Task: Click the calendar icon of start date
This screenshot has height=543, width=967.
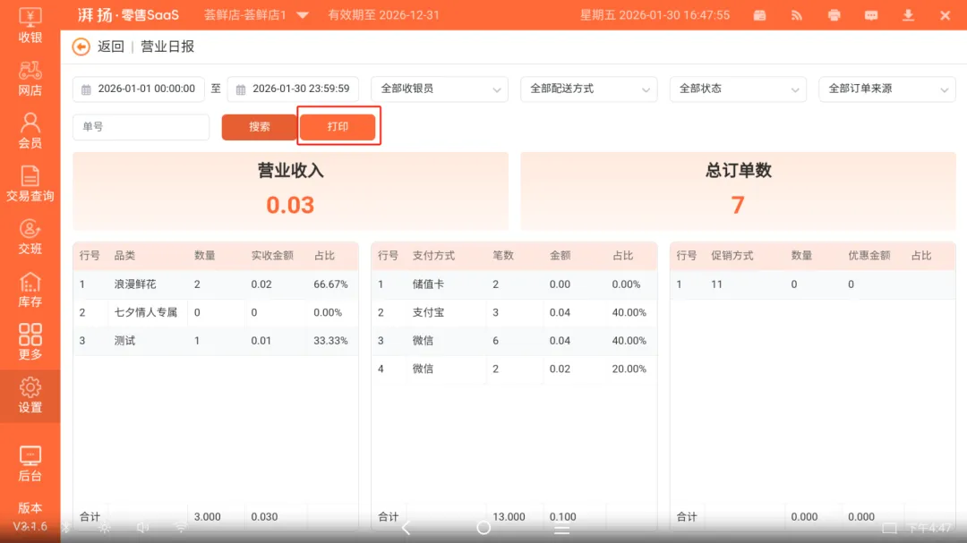Action: click(x=86, y=89)
